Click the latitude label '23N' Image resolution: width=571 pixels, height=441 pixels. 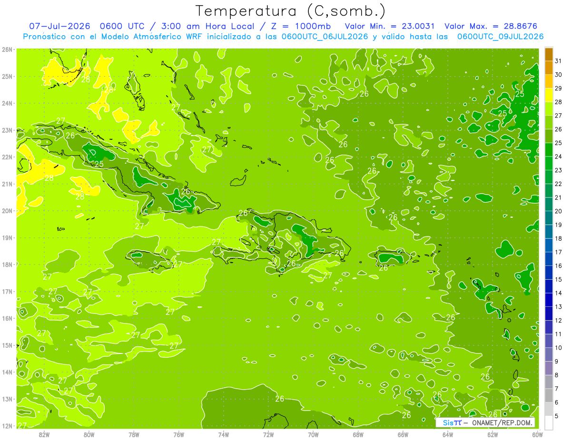[7, 130]
